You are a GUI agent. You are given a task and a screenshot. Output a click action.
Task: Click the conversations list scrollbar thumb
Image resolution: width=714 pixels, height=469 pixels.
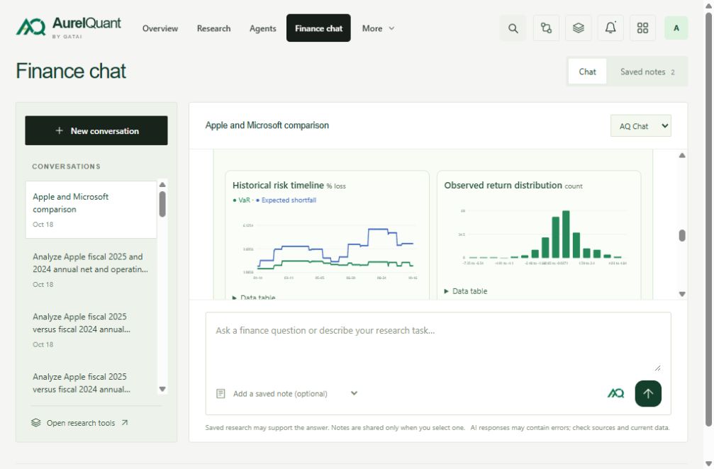click(162, 204)
